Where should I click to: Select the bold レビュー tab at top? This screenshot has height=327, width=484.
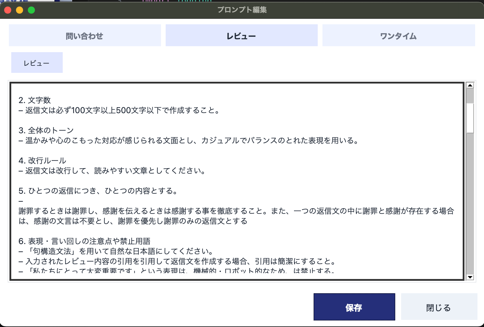241,36
